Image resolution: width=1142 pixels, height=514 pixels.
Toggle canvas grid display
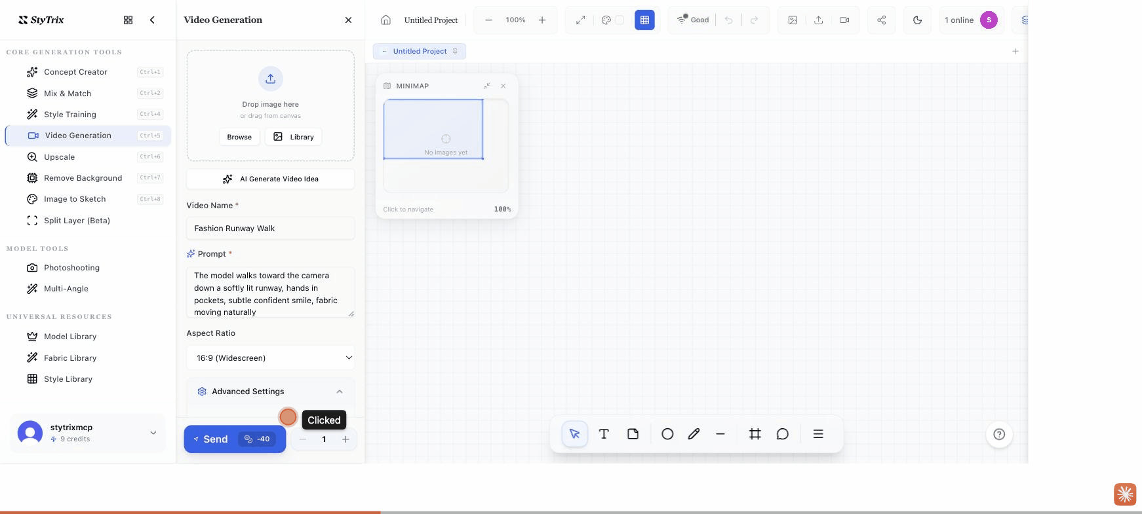(x=644, y=20)
